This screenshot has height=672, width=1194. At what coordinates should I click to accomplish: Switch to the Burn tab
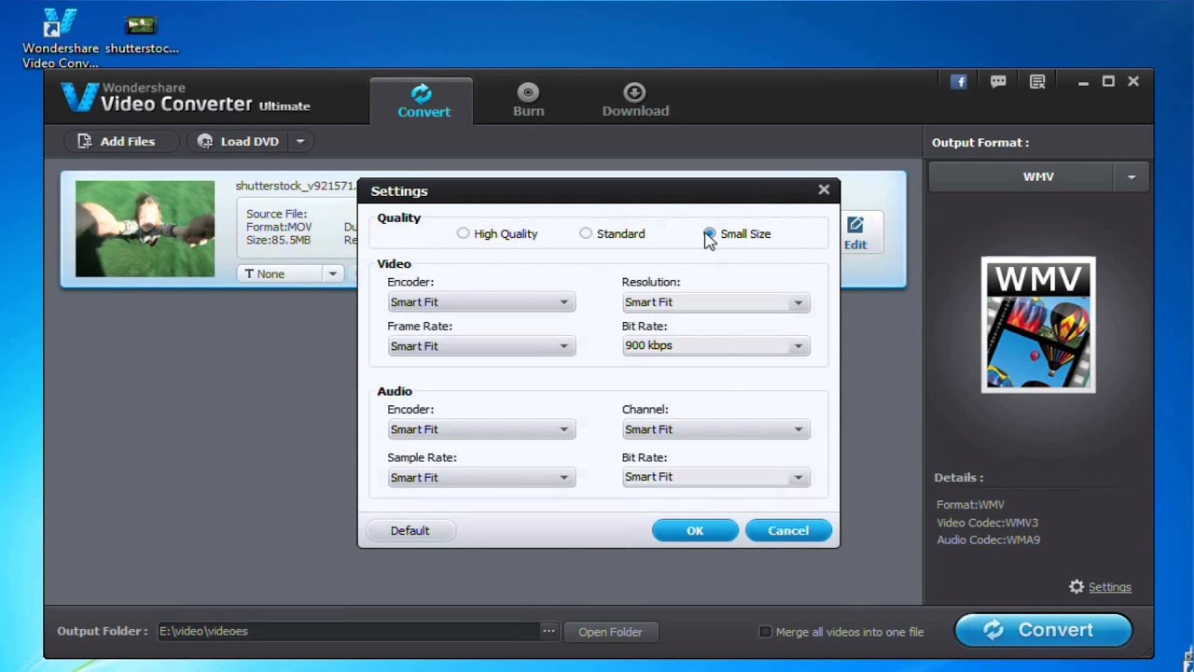(x=528, y=101)
